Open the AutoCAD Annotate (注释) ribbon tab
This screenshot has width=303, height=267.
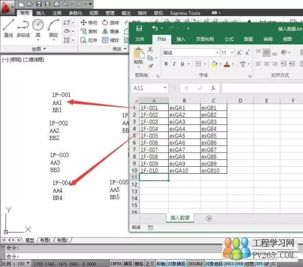[57, 13]
